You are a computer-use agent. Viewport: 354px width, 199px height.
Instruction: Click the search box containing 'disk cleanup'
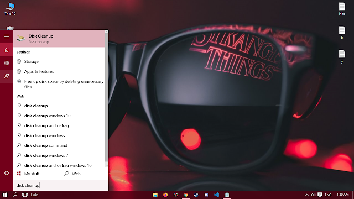[x=61, y=185]
